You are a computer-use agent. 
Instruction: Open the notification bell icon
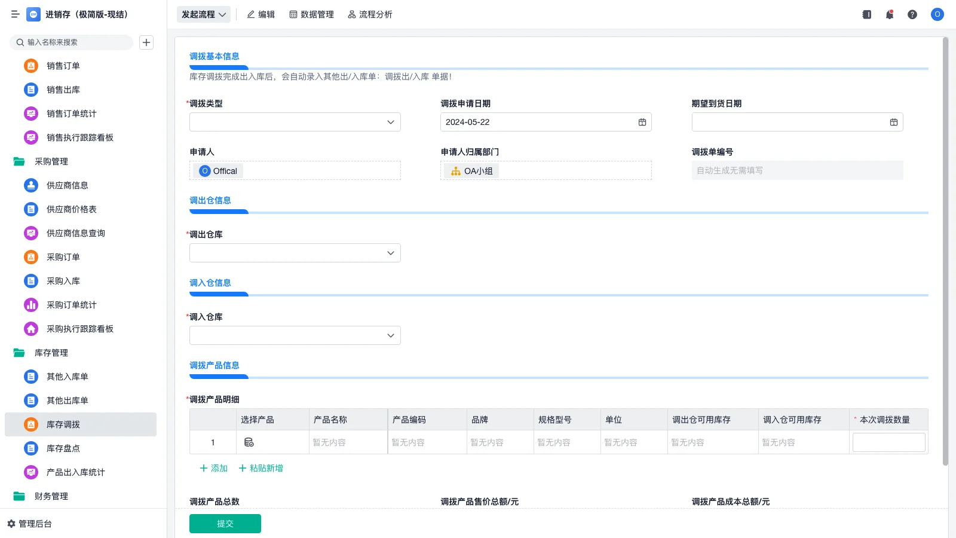(x=890, y=14)
